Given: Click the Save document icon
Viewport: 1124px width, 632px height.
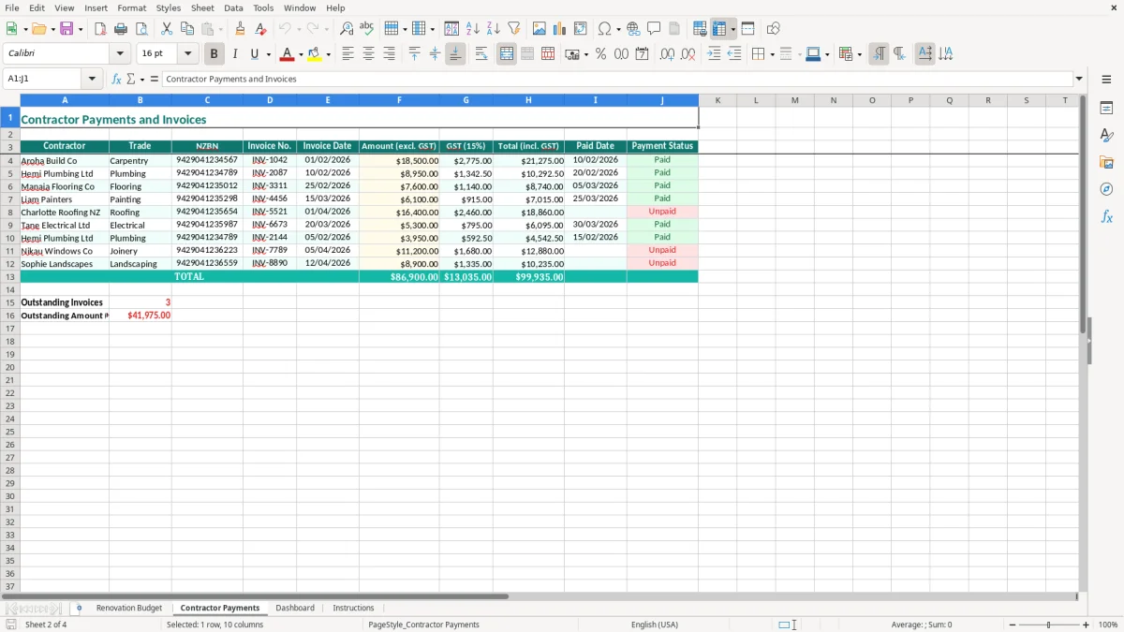Looking at the screenshot, I should point(67,29).
